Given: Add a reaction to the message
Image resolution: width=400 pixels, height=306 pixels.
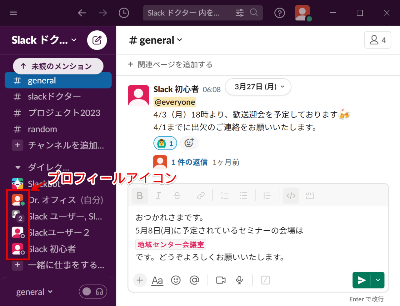Looking at the screenshot, I should [x=189, y=143].
